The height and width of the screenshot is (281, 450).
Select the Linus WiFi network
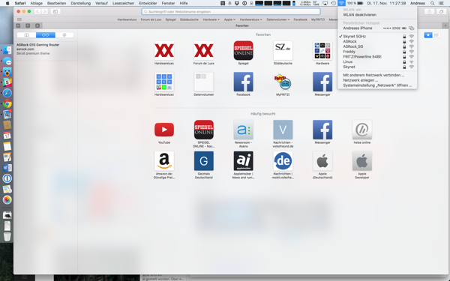coord(377,61)
